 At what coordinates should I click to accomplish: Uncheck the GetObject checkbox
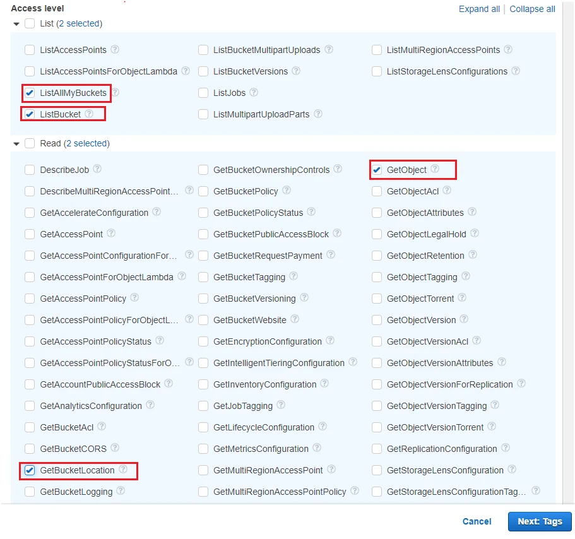[x=377, y=170]
